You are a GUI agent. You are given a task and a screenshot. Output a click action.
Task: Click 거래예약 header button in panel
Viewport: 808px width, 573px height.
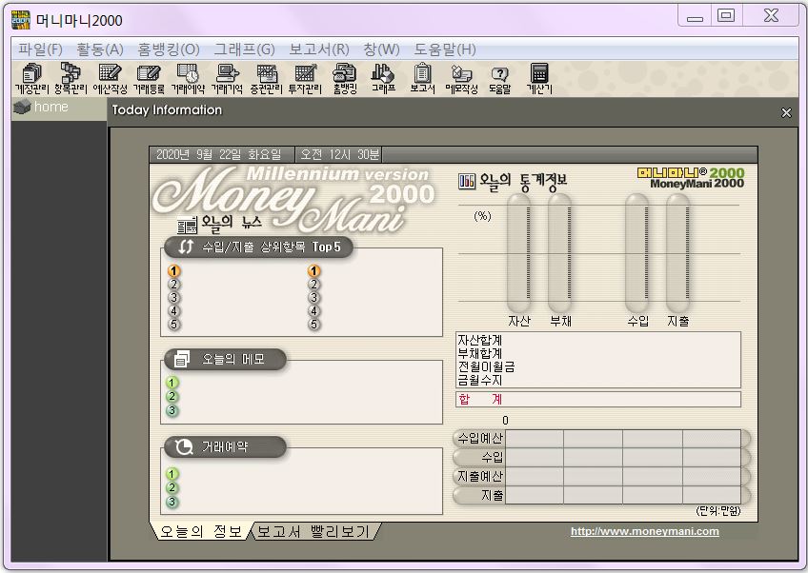click(x=225, y=446)
